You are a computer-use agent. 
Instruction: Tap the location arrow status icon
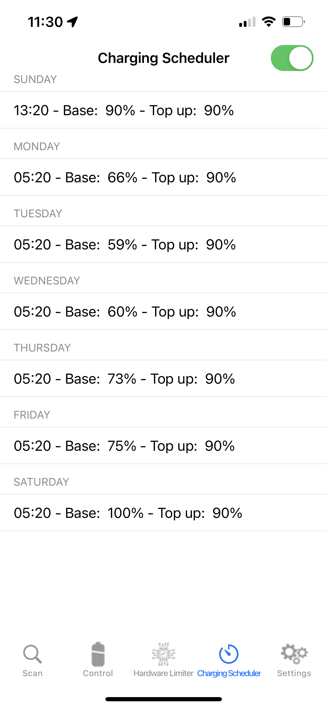72,22
